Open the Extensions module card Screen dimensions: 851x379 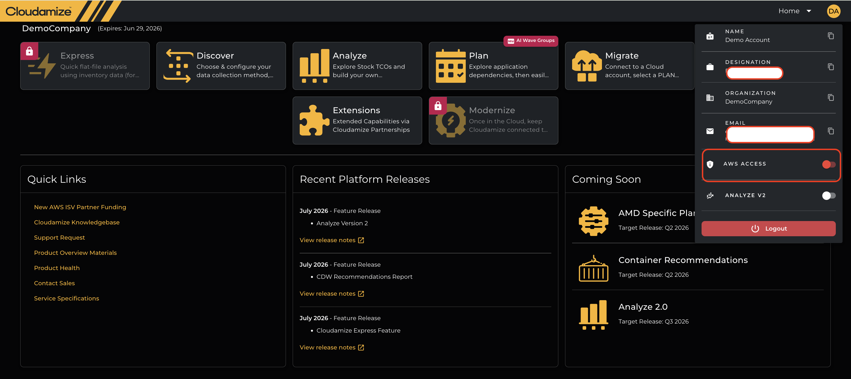[357, 120]
